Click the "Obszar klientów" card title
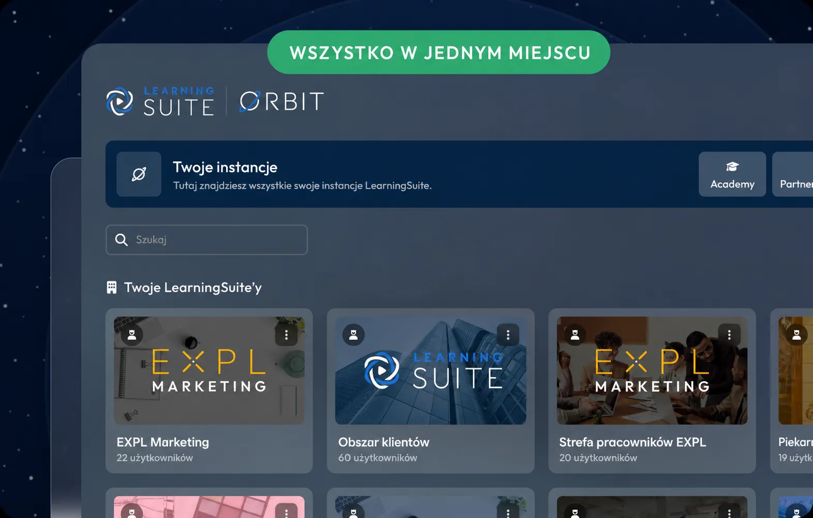 pos(383,442)
